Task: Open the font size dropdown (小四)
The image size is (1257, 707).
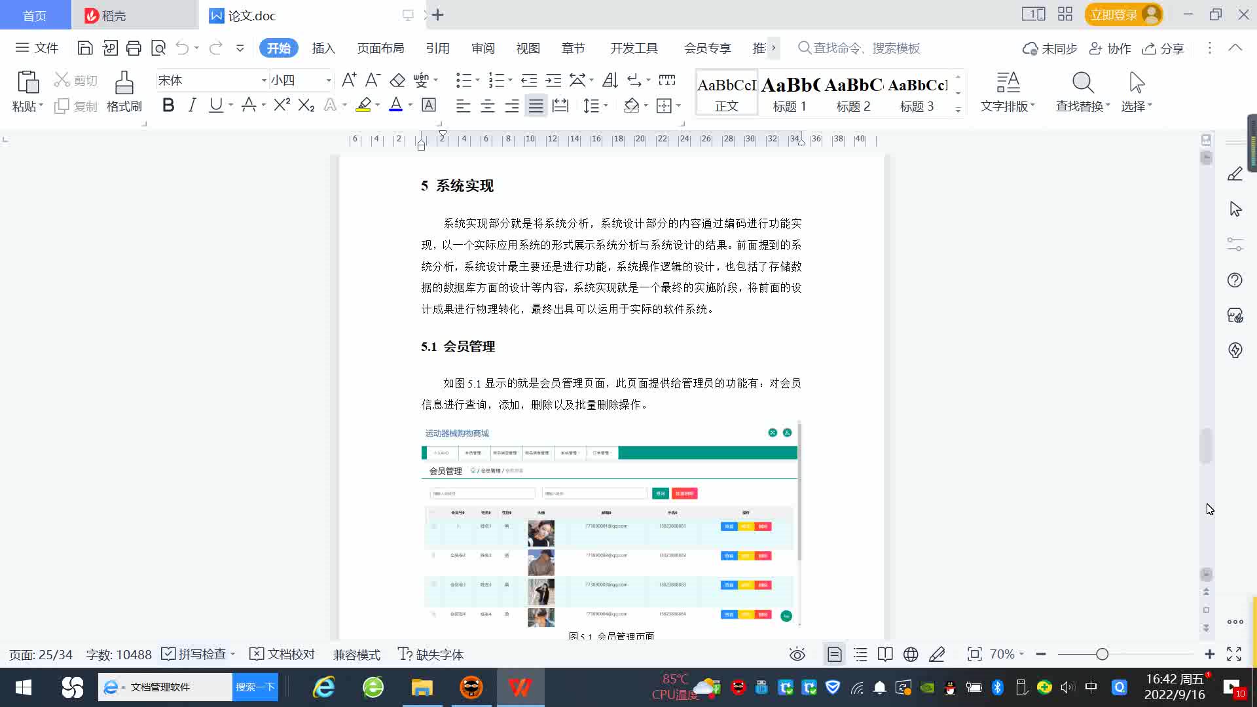Action: pyautogui.click(x=329, y=81)
